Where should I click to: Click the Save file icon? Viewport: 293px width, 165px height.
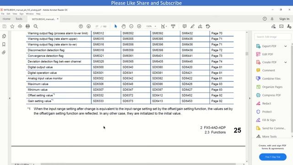(4, 27)
